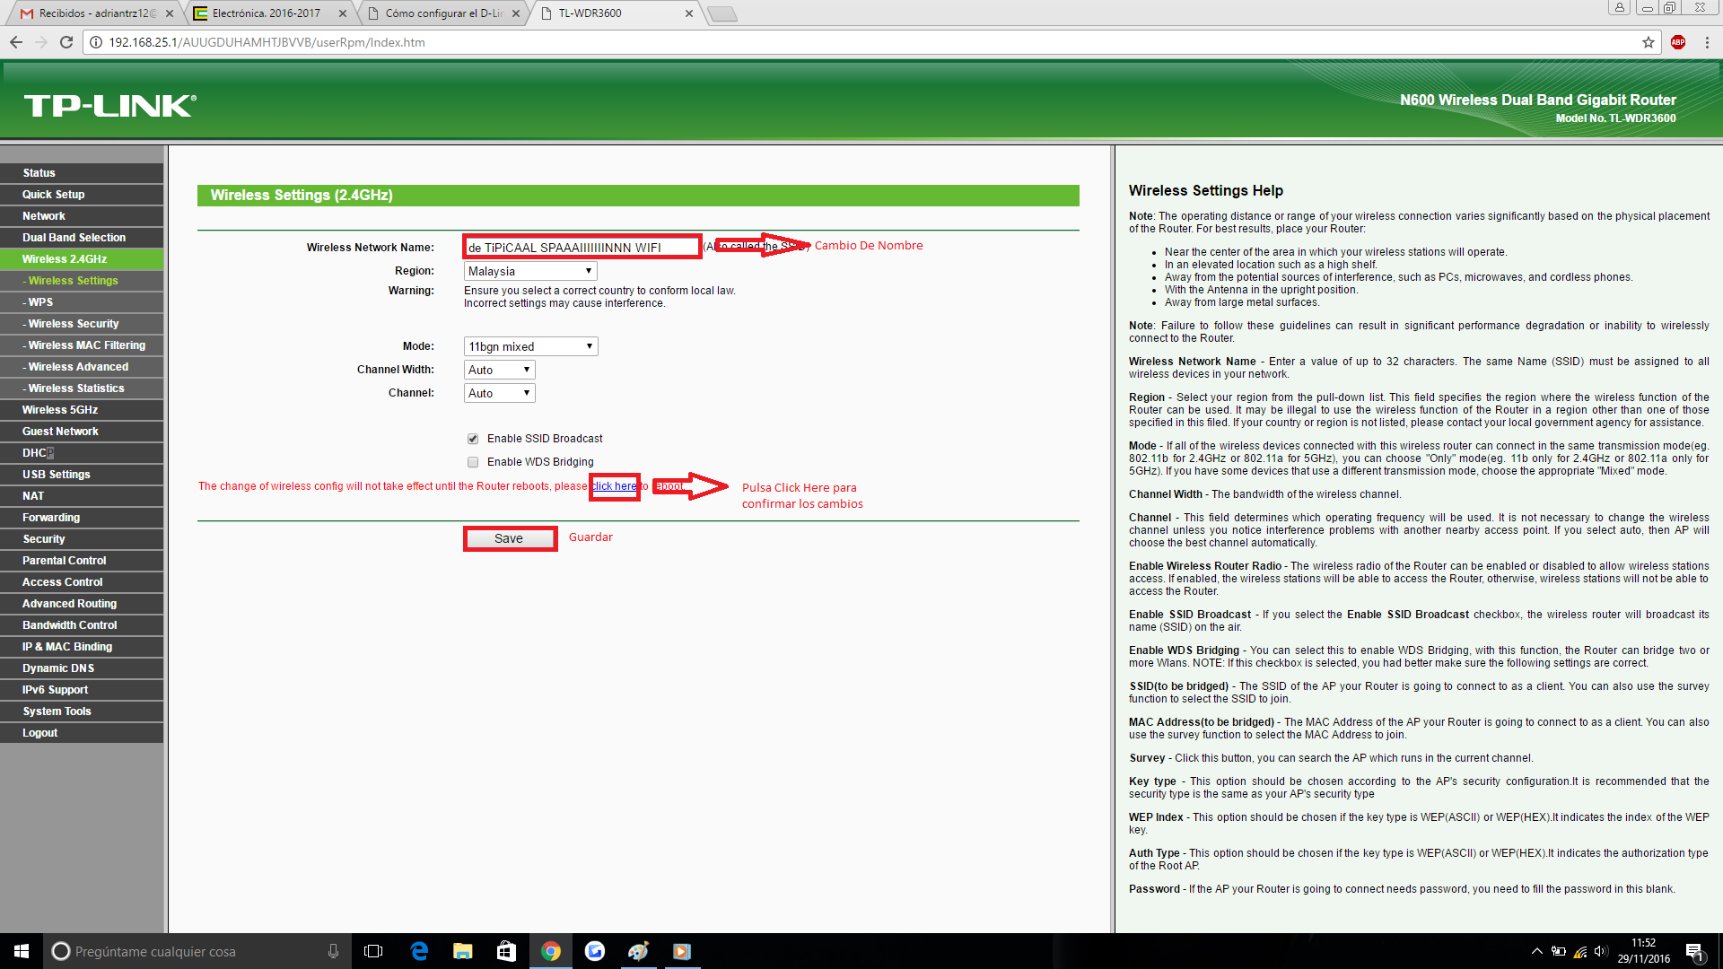Viewport: 1723px width, 969px height.
Task: Open Chrome three-dot menu
Action: 1707,42
